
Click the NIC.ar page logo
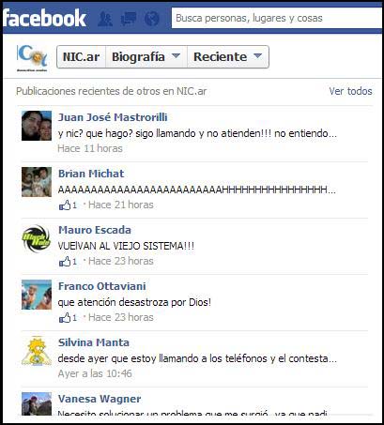coord(32,58)
